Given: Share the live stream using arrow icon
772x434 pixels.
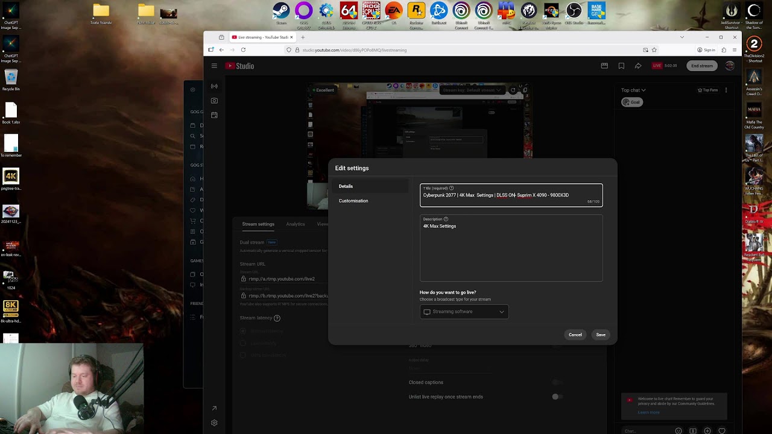Looking at the screenshot, I should (638, 66).
